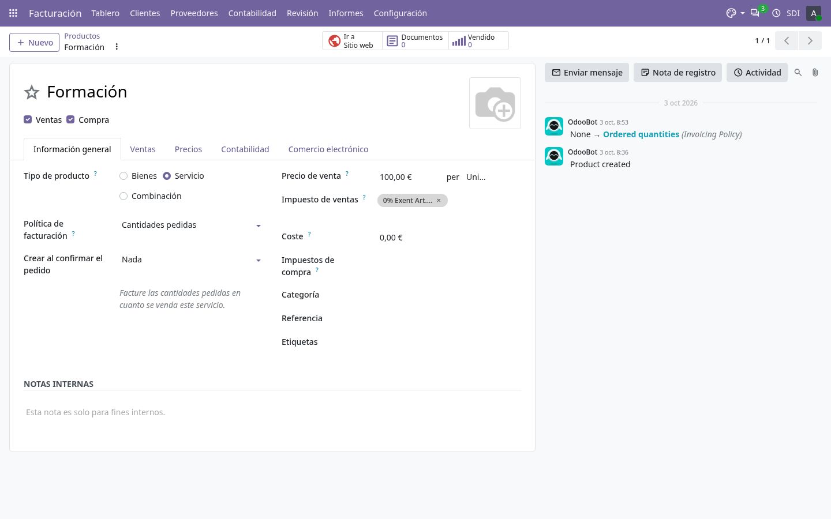This screenshot has width=831, height=519.
Task: Mark Formación as favorite with the star
Action: [31, 92]
